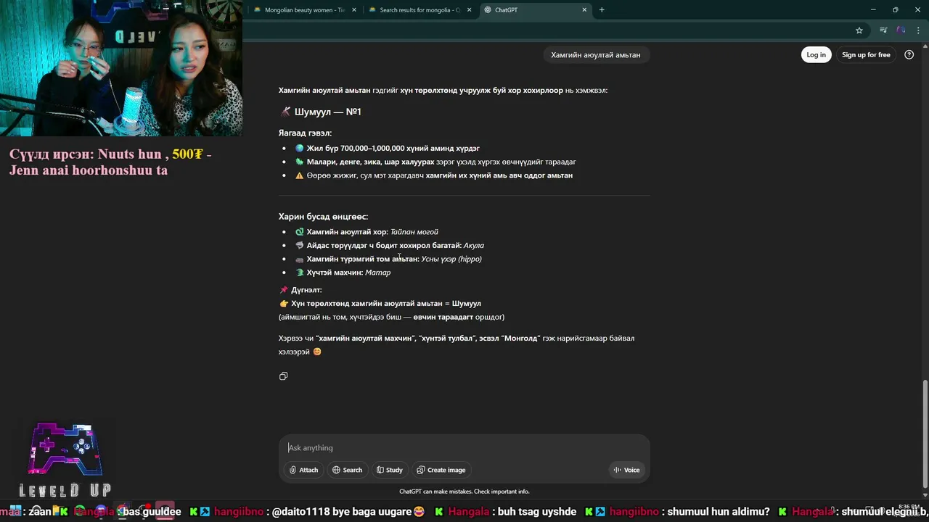Enable the Search tool in composer
The image size is (929, 522).
(x=347, y=470)
